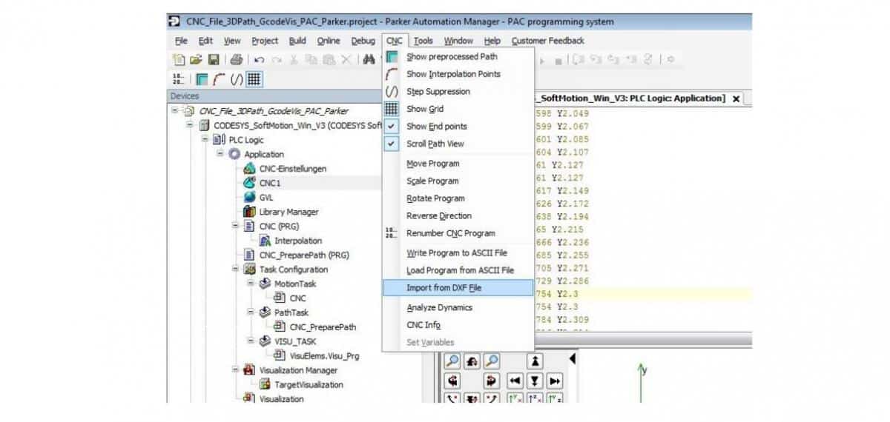
Task: Close the PLC Logic: Application editor tab
Action: click(736, 98)
